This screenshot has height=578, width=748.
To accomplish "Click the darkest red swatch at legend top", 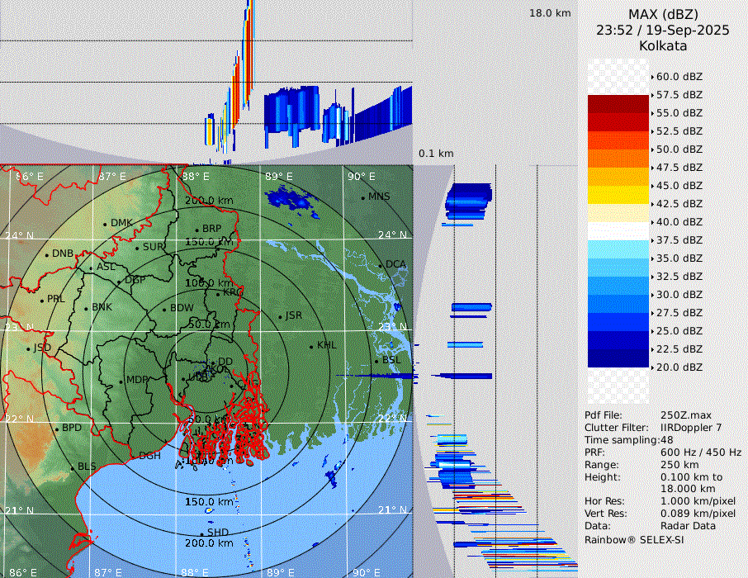I will tap(618, 103).
